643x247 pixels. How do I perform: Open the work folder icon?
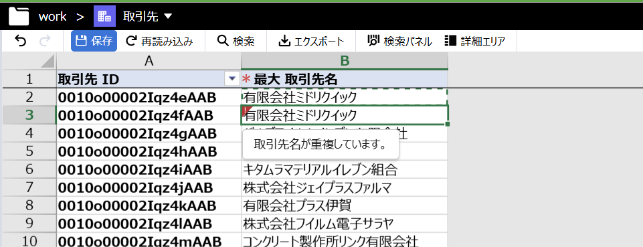point(19,17)
